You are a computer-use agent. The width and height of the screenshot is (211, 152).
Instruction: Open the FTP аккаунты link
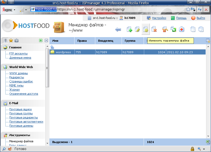(18, 54)
